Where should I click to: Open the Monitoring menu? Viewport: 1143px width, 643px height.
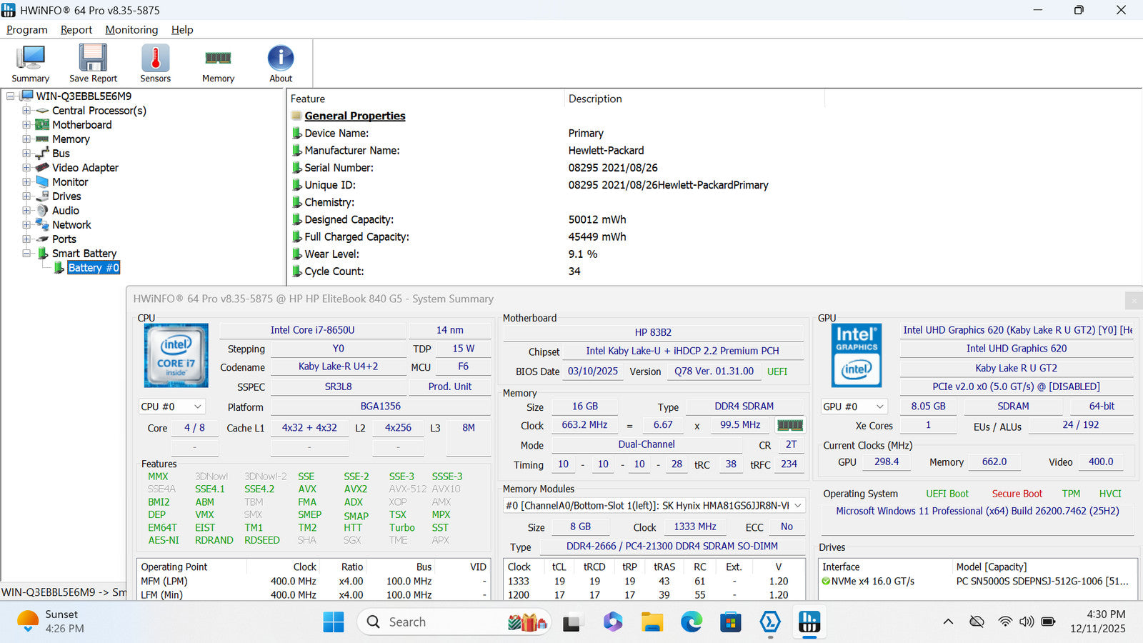(131, 30)
